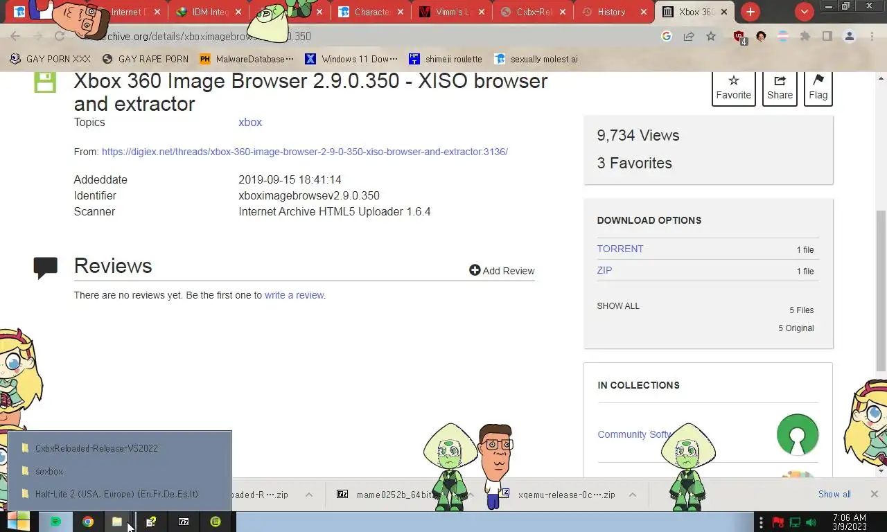The width and height of the screenshot is (887, 532).
Task: Open a new tab with the plus button
Action: pyautogui.click(x=750, y=12)
